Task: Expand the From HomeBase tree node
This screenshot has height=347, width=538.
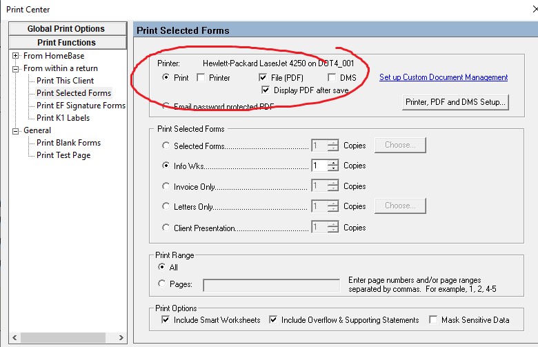Action: tap(15, 56)
